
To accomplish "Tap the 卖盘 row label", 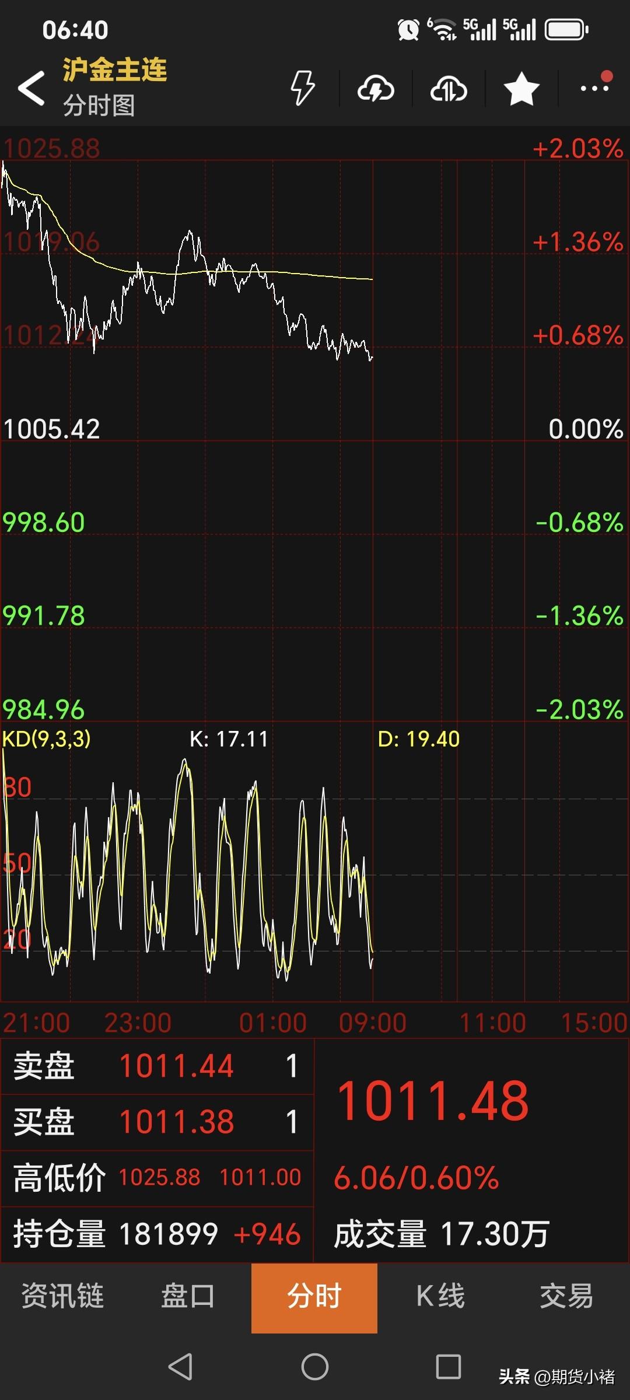I will 44,1066.
